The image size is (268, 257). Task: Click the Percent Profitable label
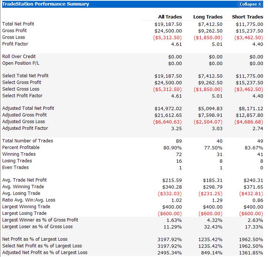pyautogui.click(x=21, y=148)
